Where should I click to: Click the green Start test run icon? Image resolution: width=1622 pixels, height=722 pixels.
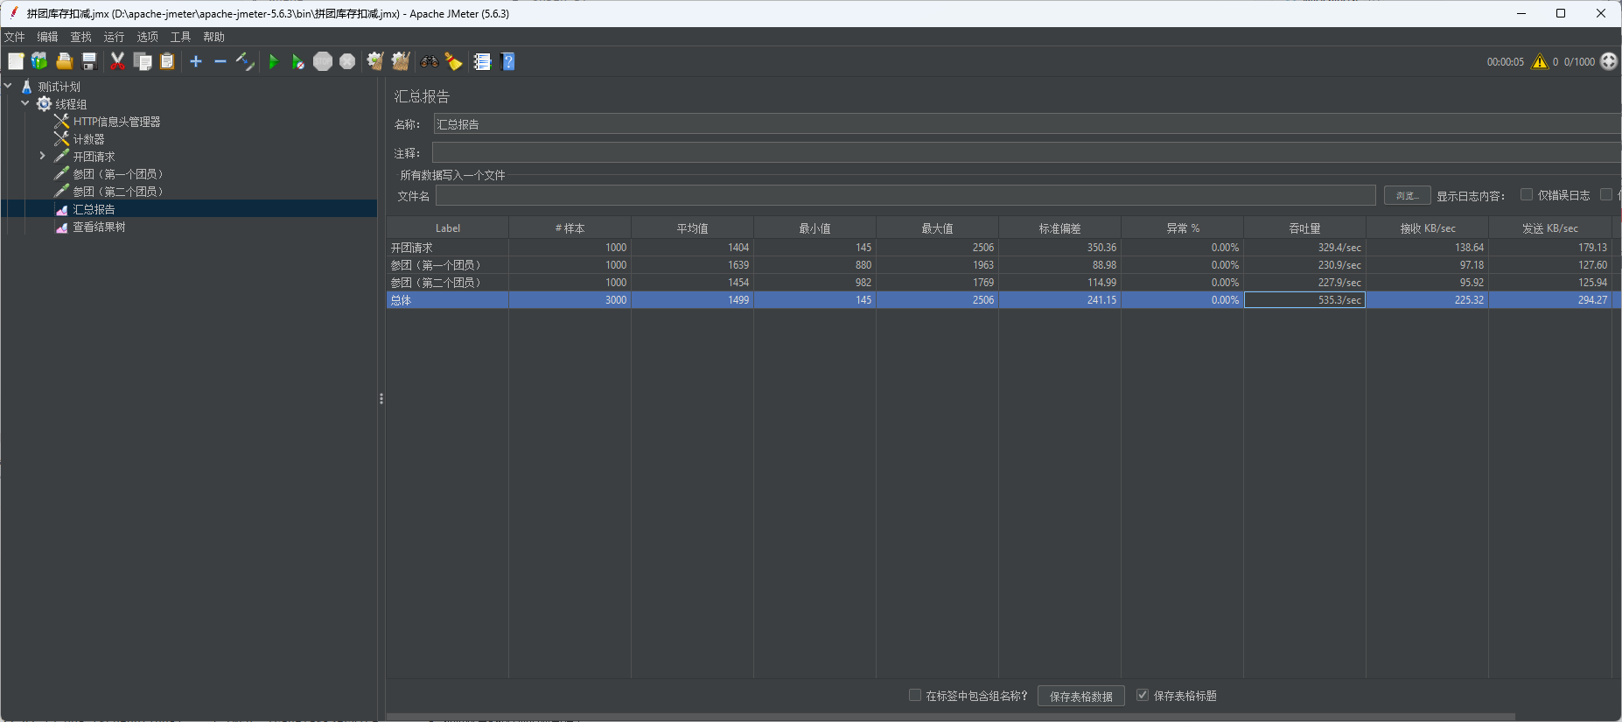[273, 61]
